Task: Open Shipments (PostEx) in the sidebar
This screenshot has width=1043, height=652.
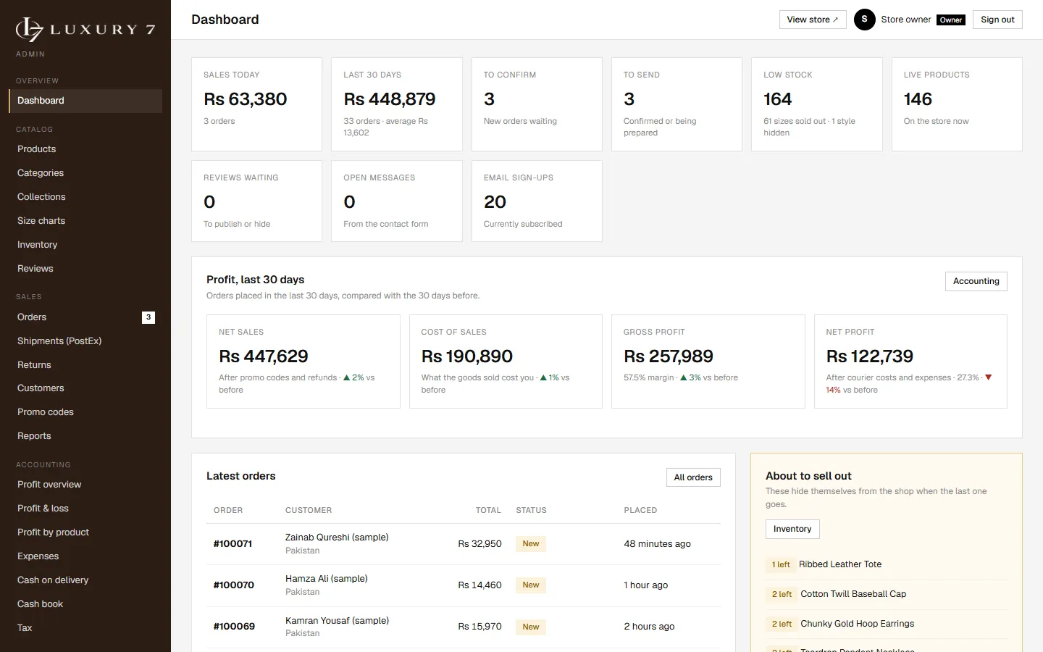Action: click(85, 341)
